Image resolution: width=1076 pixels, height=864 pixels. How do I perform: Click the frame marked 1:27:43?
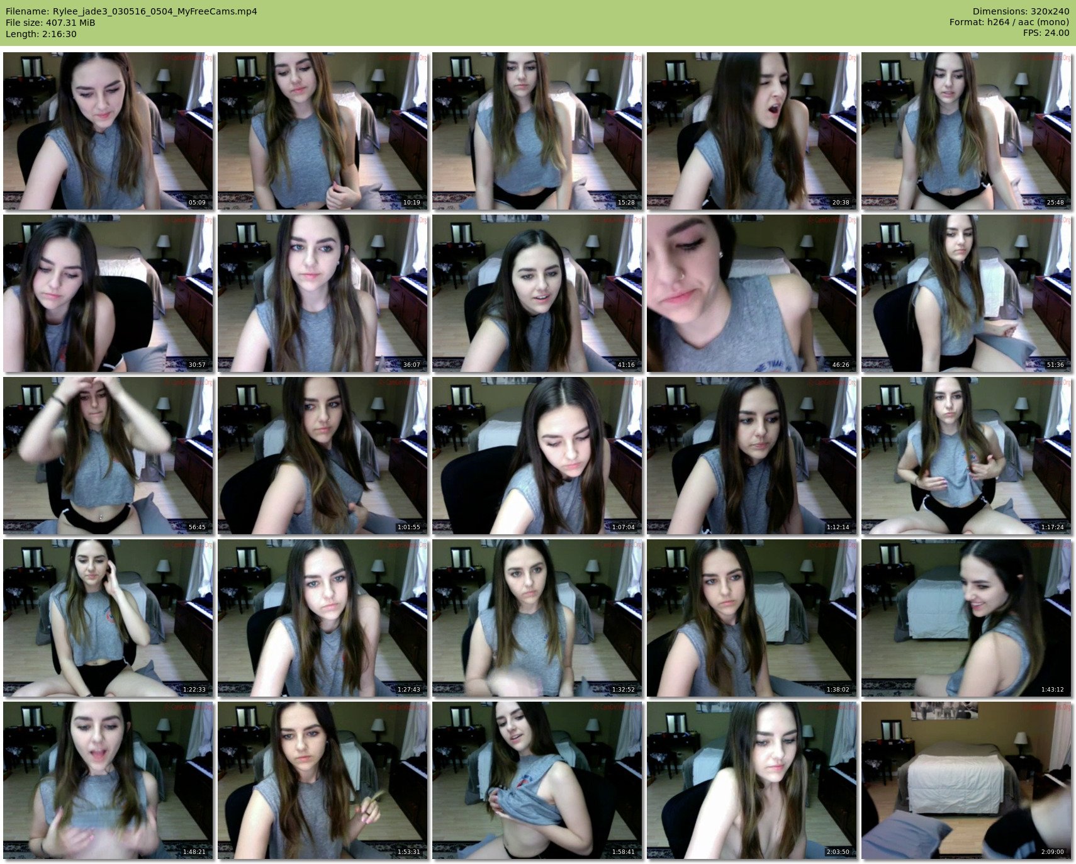(323, 618)
